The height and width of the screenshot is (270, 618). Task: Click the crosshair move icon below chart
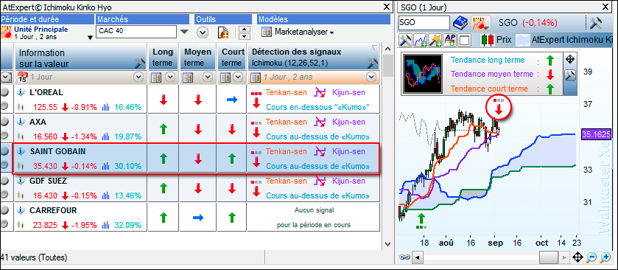pyautogui.click(x=577, y=257)
